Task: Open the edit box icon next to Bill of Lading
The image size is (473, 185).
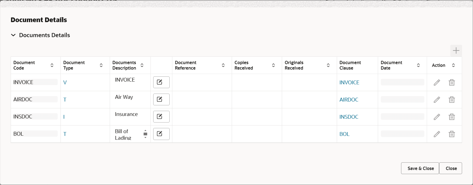Action: 161,134
